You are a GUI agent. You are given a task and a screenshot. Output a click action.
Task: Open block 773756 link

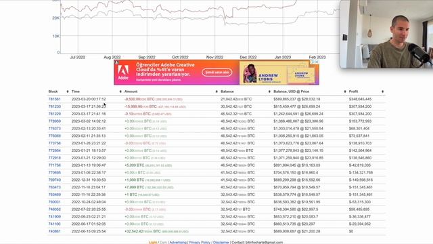click(x=54, y=143)
